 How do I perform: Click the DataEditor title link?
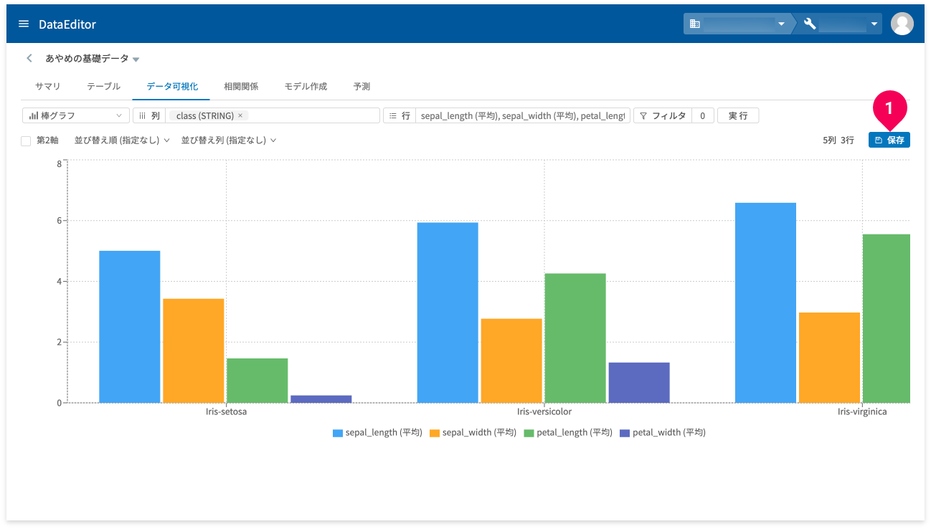[x=67, y=24]
